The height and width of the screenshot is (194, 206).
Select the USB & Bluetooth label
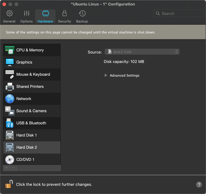31,123
